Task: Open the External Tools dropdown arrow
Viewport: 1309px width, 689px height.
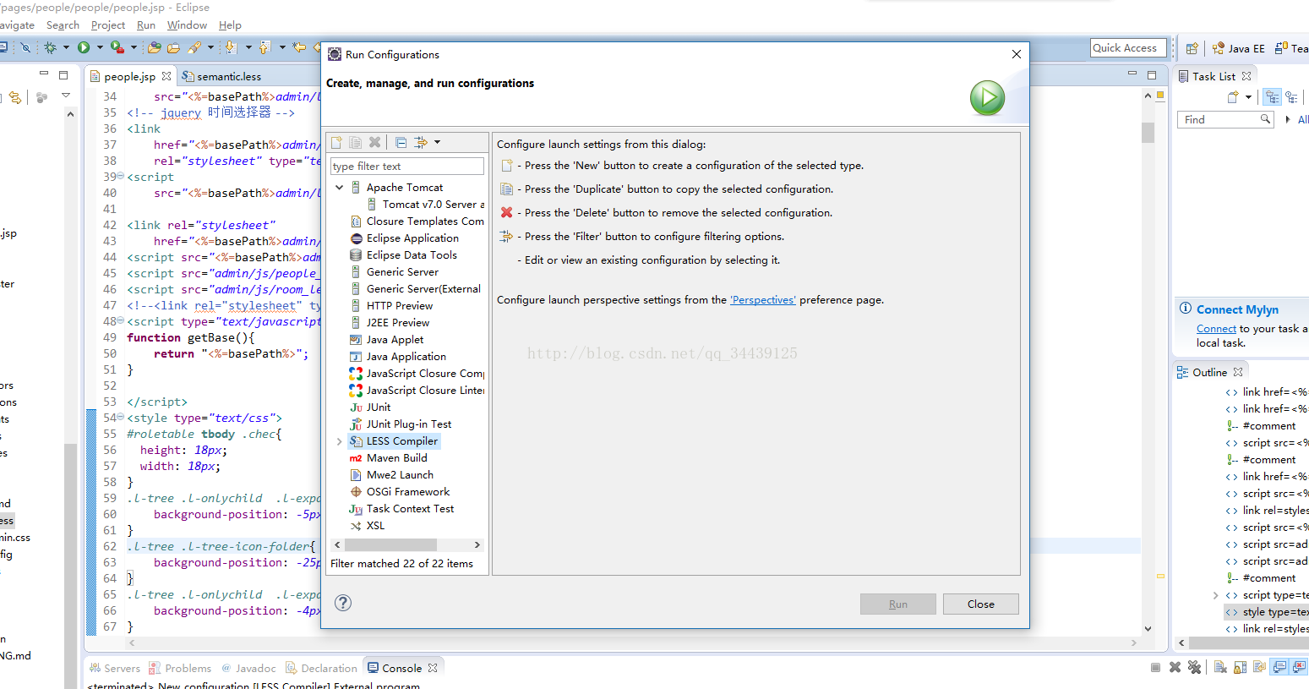Action: pyautogui.click(x=134, y=47)
